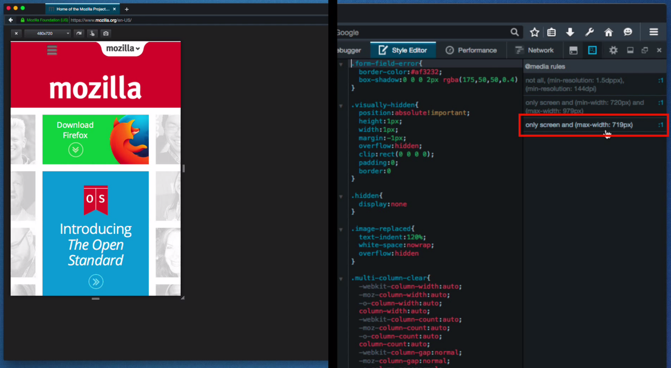Expand the mozilla tab dropdown on the page
The image size is (671, 368).
(123, 49)
